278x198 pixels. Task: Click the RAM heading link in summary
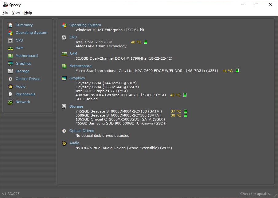73,53
